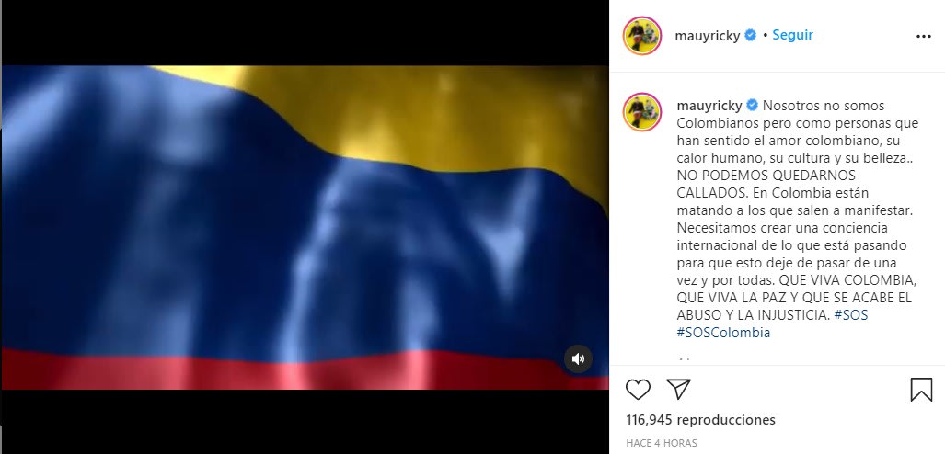Open the #SOSColombia hashtag link
The width and height of the screenshot is (945, 454).
click(723, 333)
